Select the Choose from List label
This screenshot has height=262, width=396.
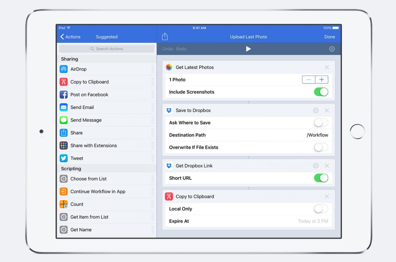[x=88, y=179]
